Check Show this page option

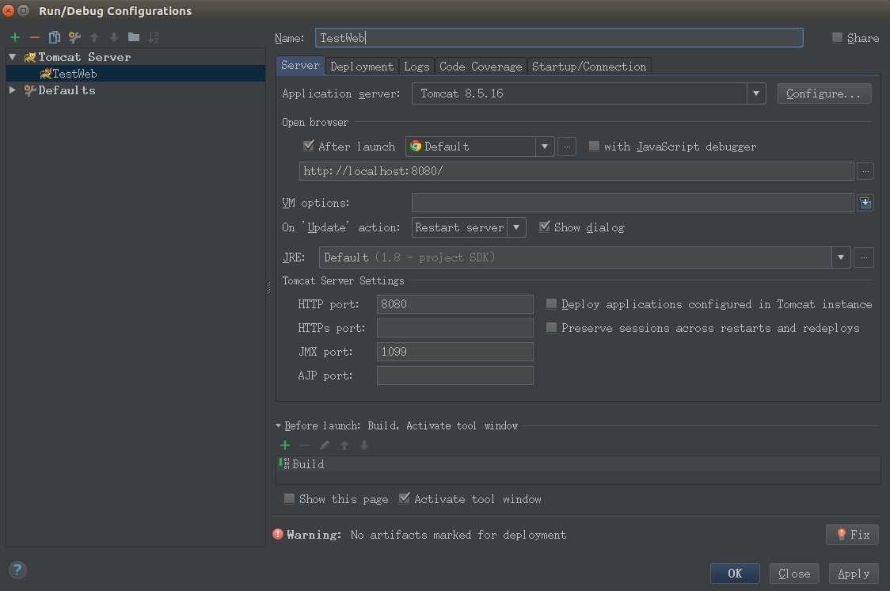coord(289,498)
